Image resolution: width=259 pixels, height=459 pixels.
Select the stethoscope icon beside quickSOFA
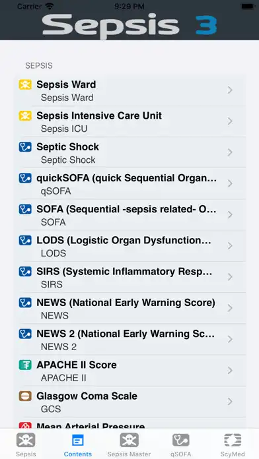[x=25, y=178]
